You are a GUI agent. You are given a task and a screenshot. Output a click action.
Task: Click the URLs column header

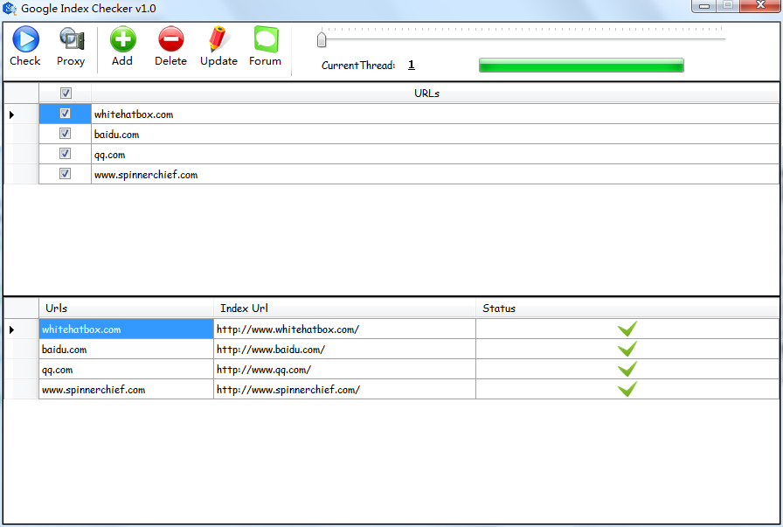pyautogui.click(x=426, y=94)
